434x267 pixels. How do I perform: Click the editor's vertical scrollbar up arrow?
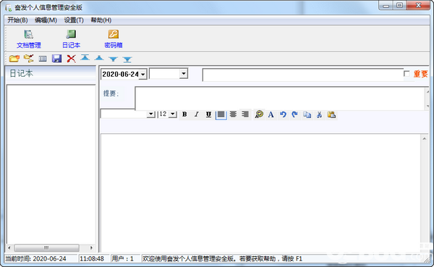[425, 138]
